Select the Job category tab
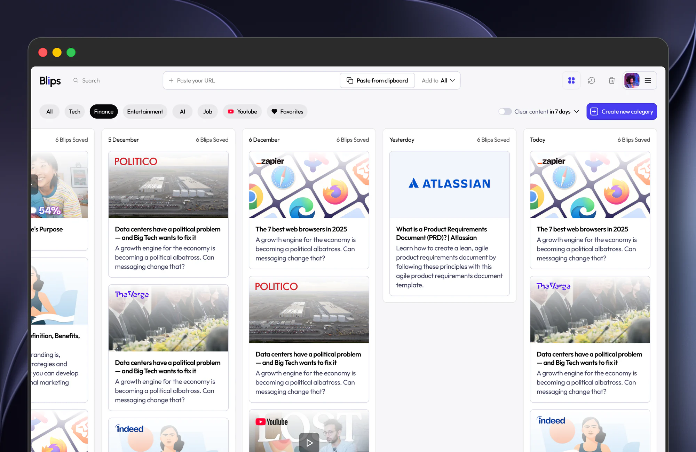Image resolution: width=696 pixels, height=452 pixels. 208,112
